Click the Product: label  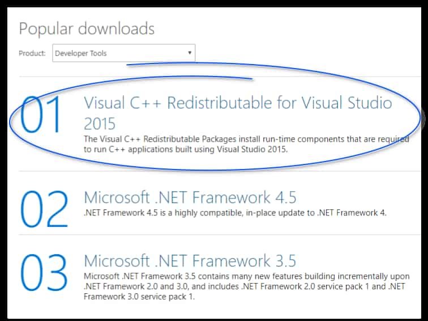[x=32, y=53]
